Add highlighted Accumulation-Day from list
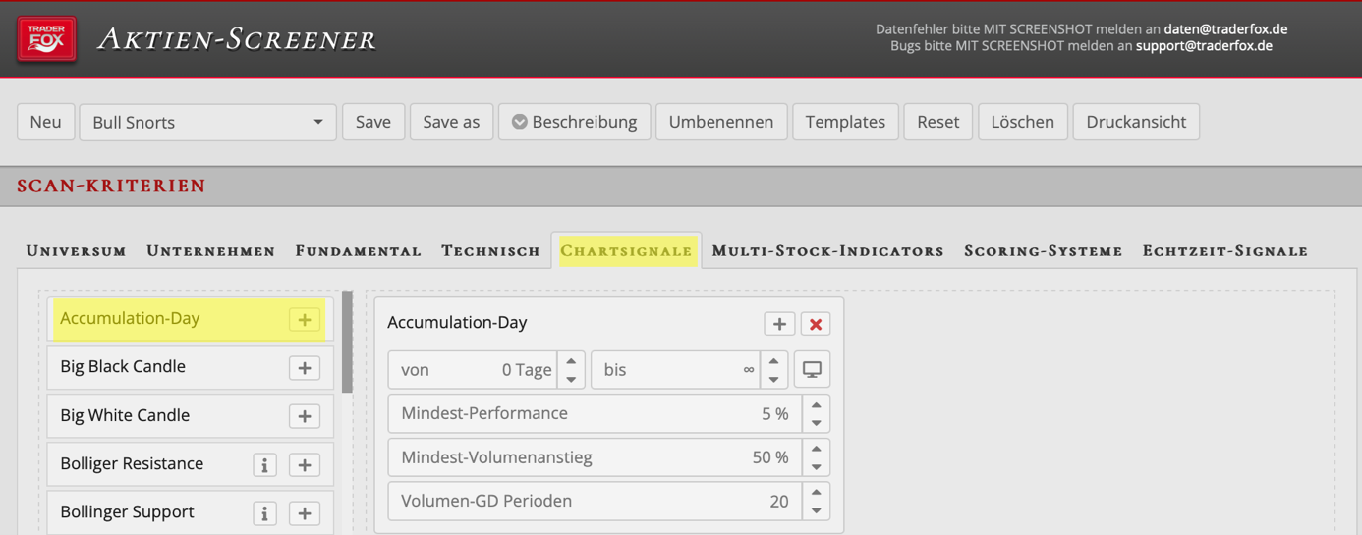1362x535 pixels. pos(305,319)
